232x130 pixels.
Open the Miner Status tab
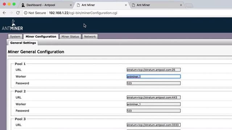[x=70, y=36]
